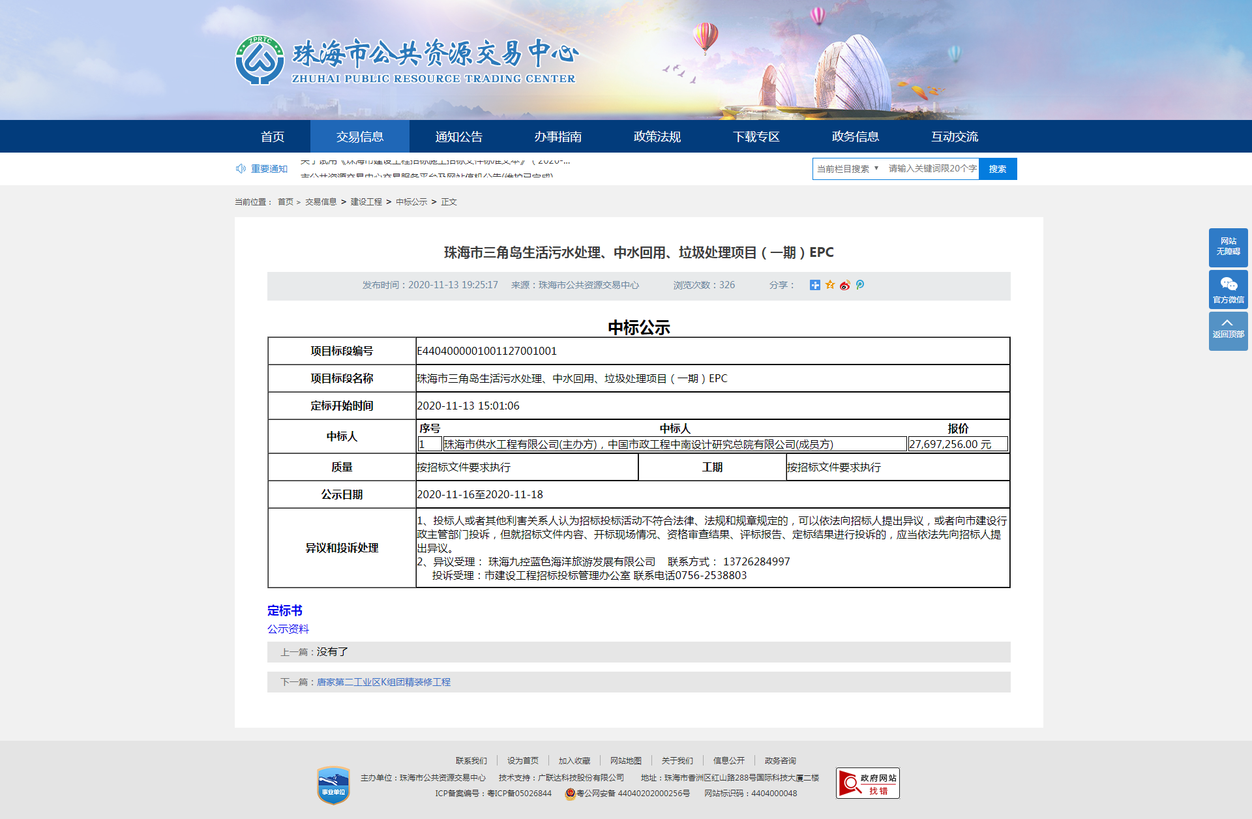Click the 事业单位 shield emblem
This screenshot has height=819, width=1252.
coord(333,784)
